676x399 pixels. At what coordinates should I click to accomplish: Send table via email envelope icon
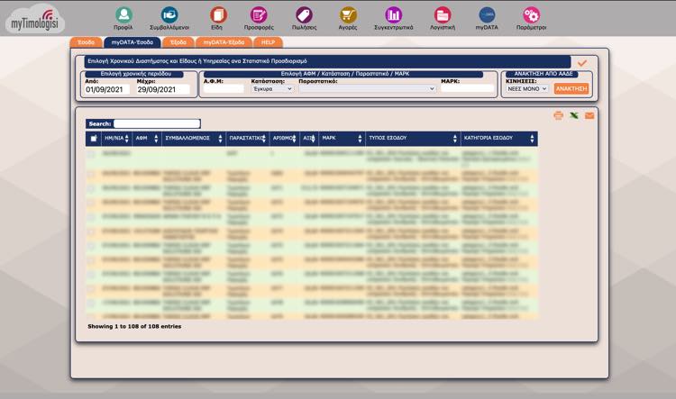click(x=589, y=115)
